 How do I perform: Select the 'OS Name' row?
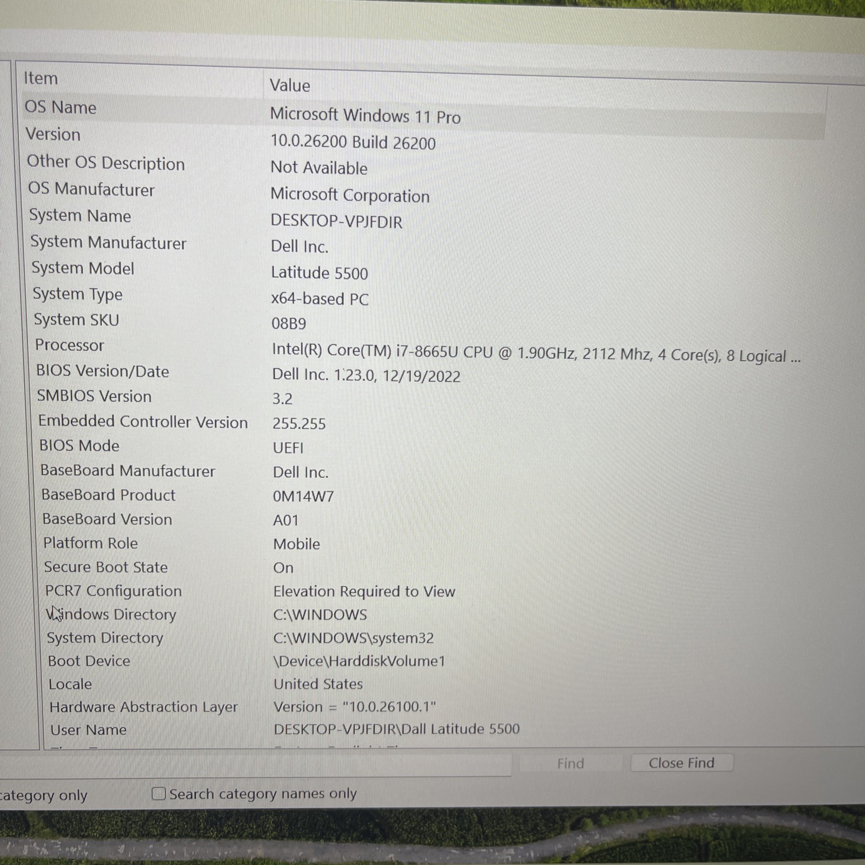point(61,107)
